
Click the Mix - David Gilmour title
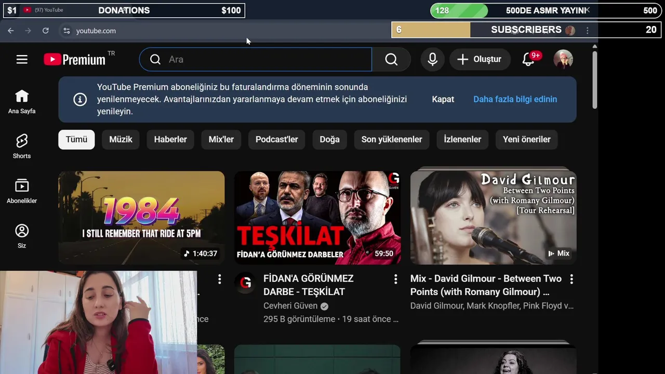coord(486,285)
